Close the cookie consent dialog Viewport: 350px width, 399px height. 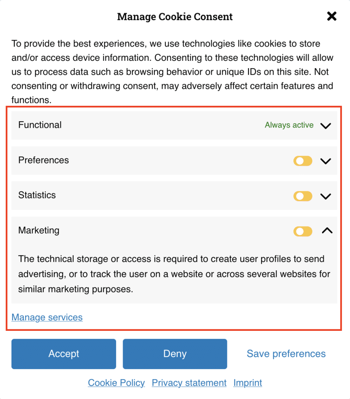(x=331, y=16)
